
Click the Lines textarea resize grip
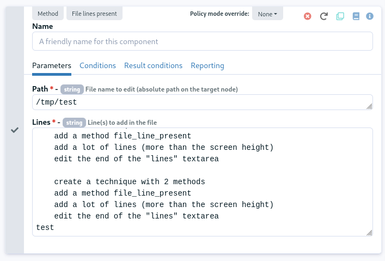(369, 233)
